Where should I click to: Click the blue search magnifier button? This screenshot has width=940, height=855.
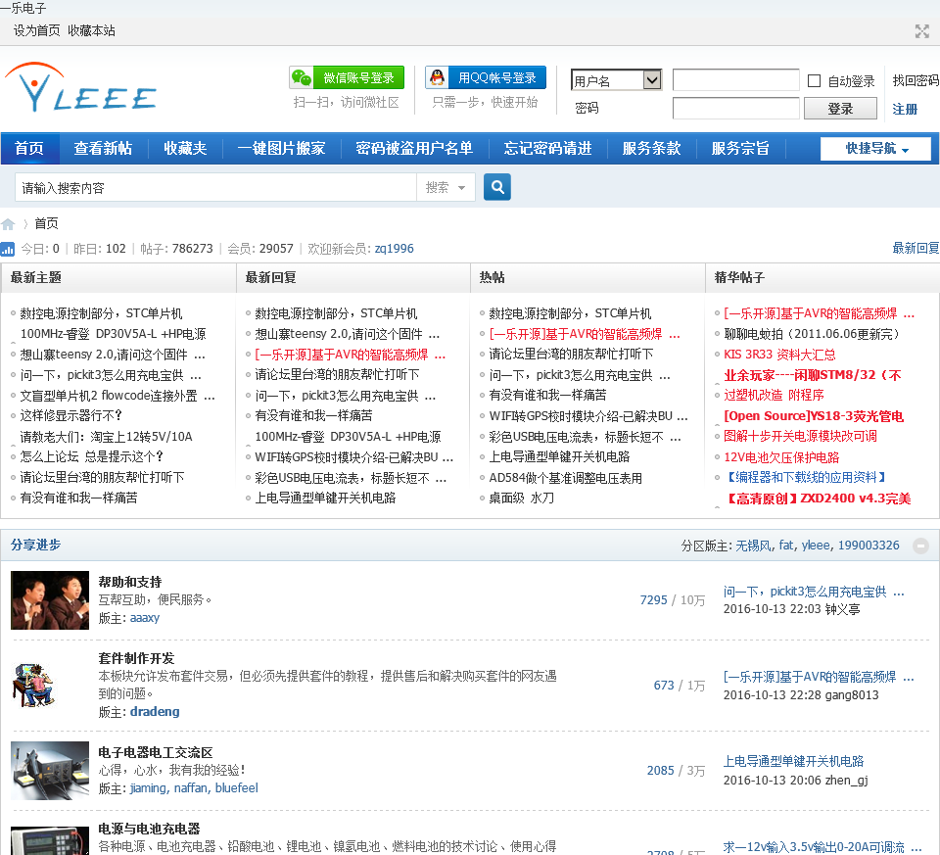coord(497,187)
